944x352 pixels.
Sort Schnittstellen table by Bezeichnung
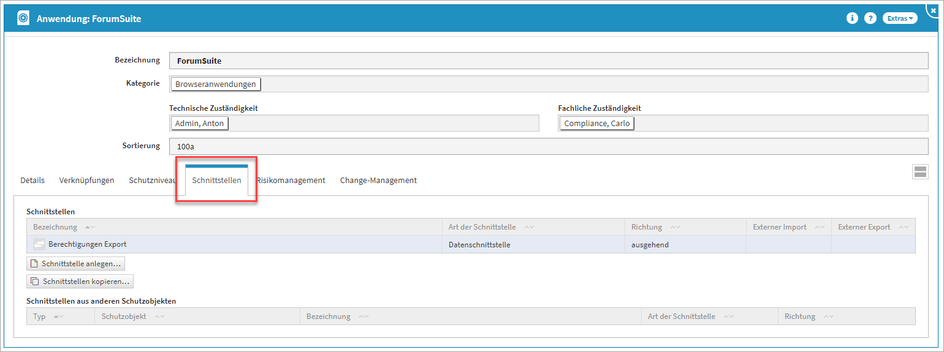55,227
